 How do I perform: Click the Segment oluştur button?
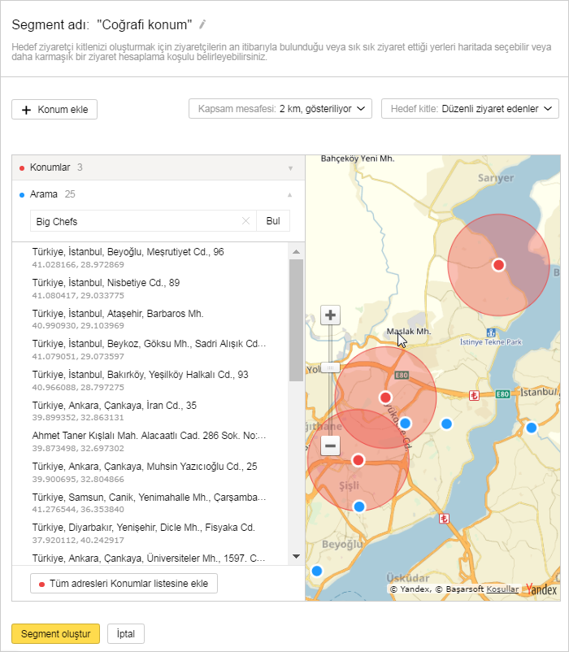tap(55, 634)
